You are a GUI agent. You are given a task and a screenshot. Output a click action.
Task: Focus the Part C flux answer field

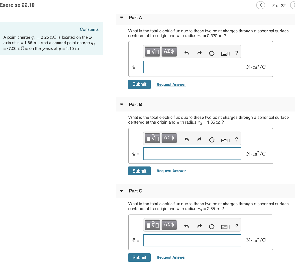click(192, 240)
